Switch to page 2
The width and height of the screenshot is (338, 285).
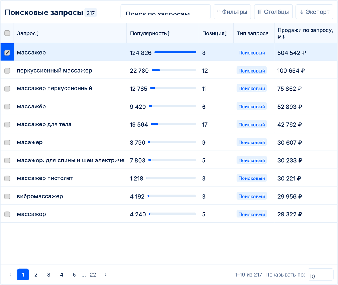pyautogui.click(x=36, y=275)
